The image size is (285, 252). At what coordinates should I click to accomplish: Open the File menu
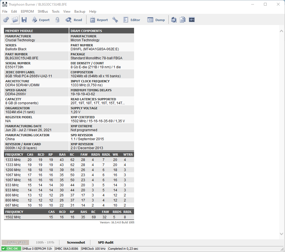click(5, 12)
